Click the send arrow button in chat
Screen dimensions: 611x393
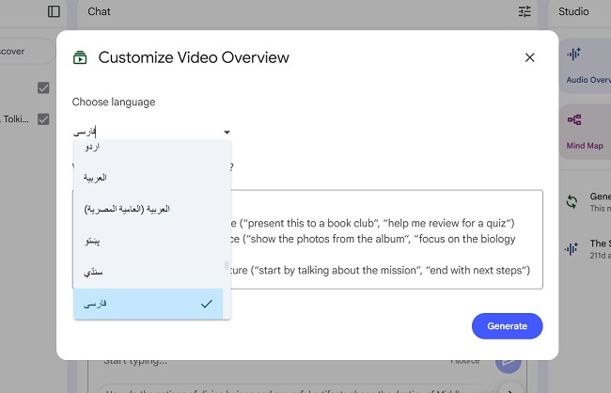point(509,361)
